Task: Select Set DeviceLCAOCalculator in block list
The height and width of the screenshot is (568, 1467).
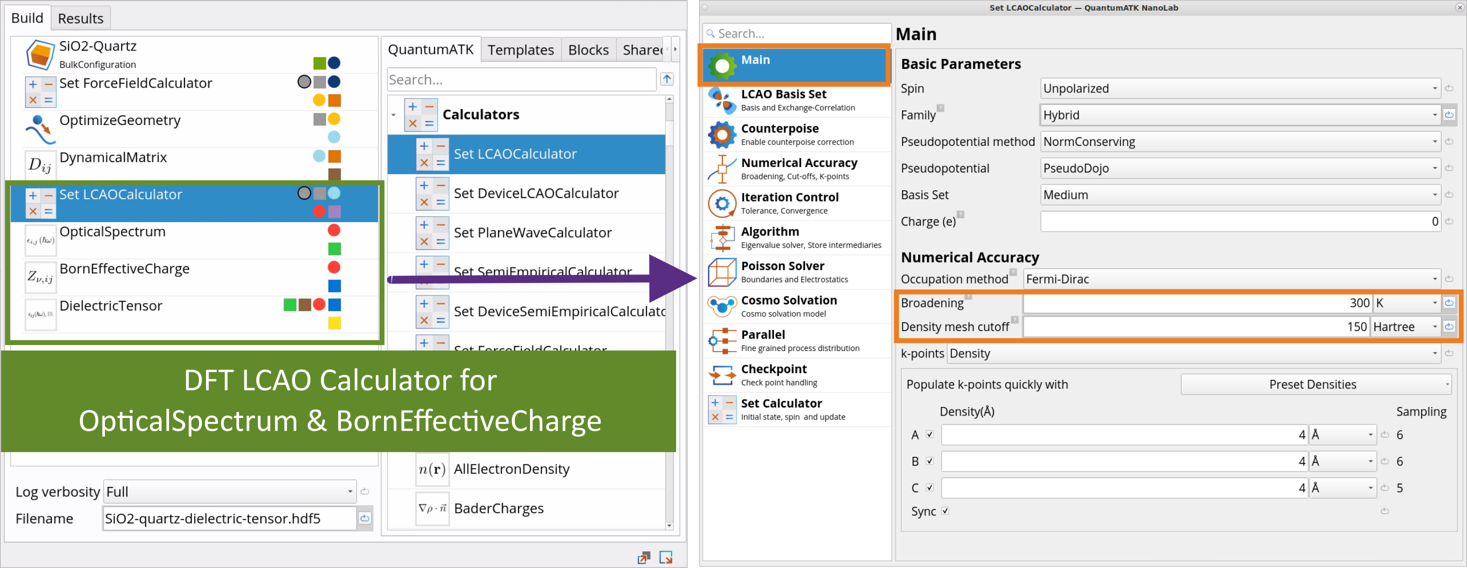Action: [x=526, y=193]
